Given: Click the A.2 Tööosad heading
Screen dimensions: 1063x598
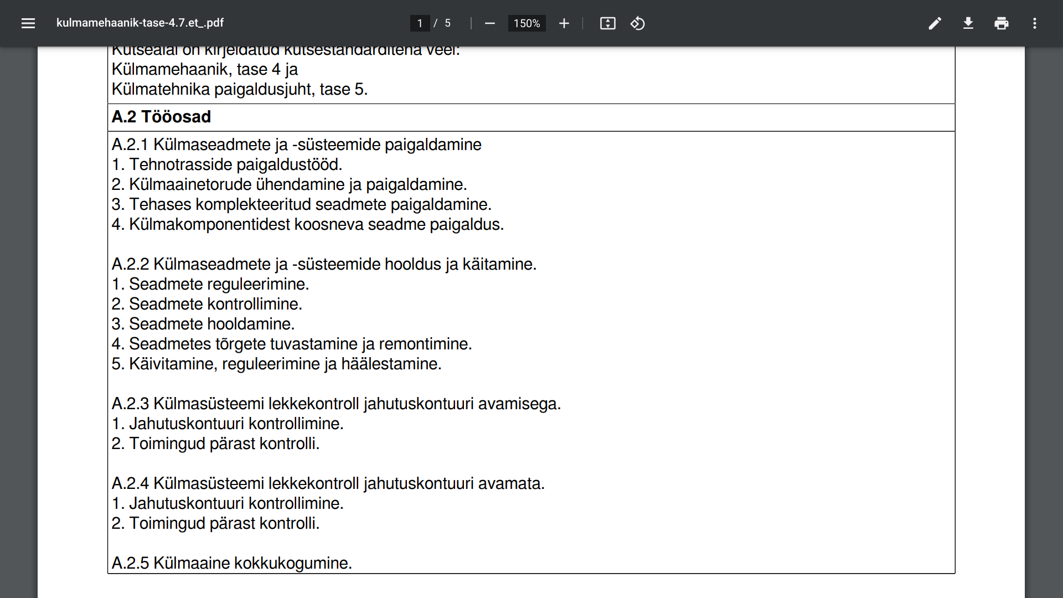Looking at the screenshot, I should click(x=161, y=117).
